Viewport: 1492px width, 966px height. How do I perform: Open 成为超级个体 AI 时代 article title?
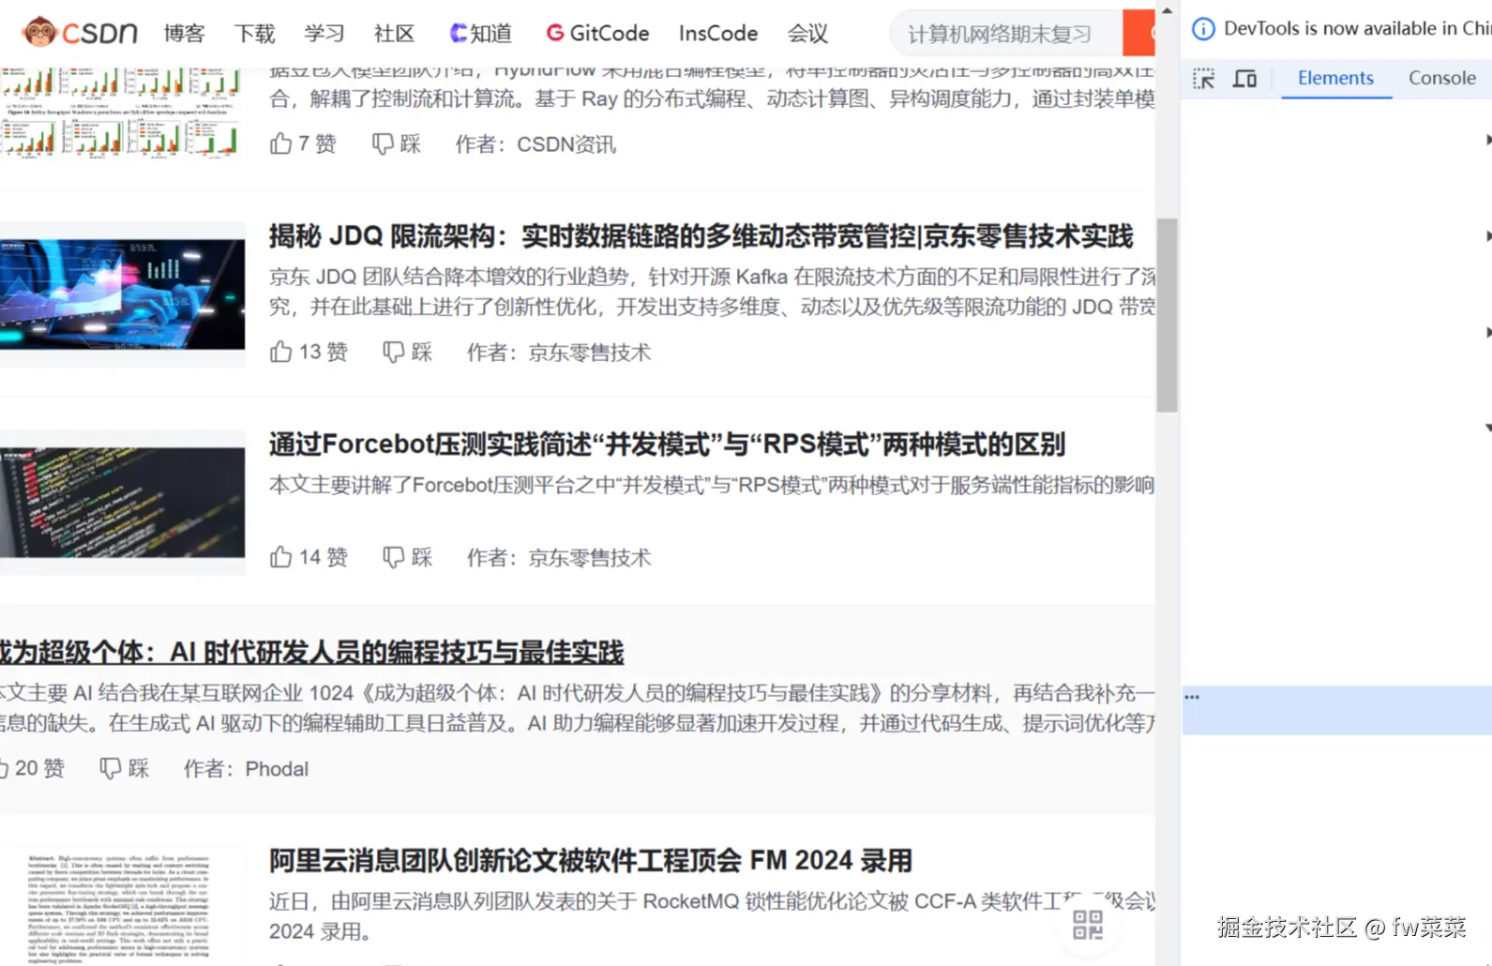[311, 653]
